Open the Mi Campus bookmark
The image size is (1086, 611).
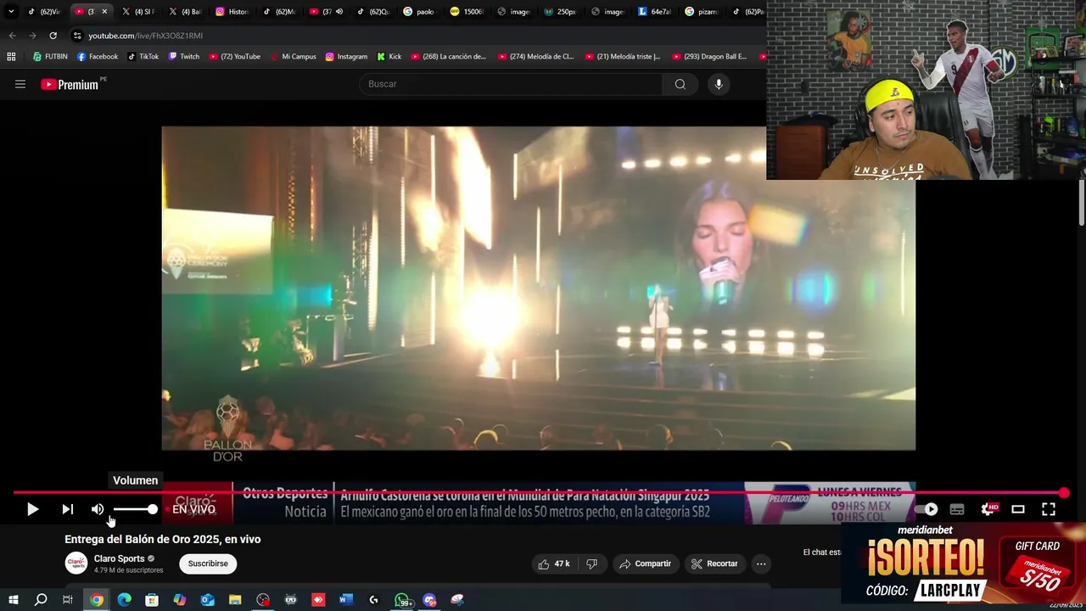point(293,57)
